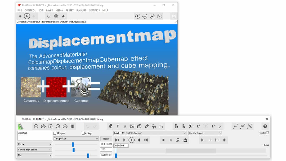
Task: Click the topmost Text position slider handle
Action: pyautogui.click(x=73, y=144)
